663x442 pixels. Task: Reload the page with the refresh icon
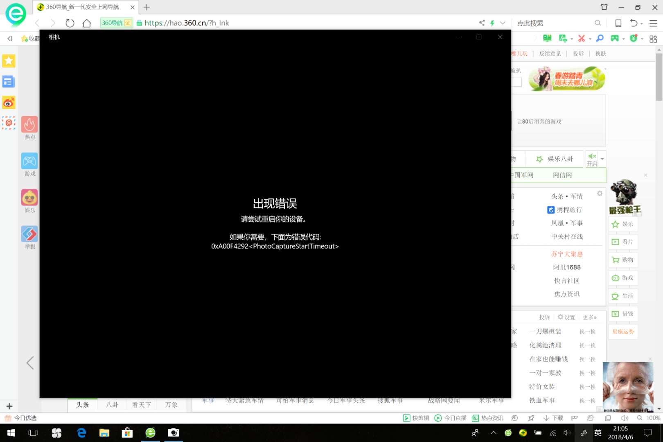[x=70, y=23]
